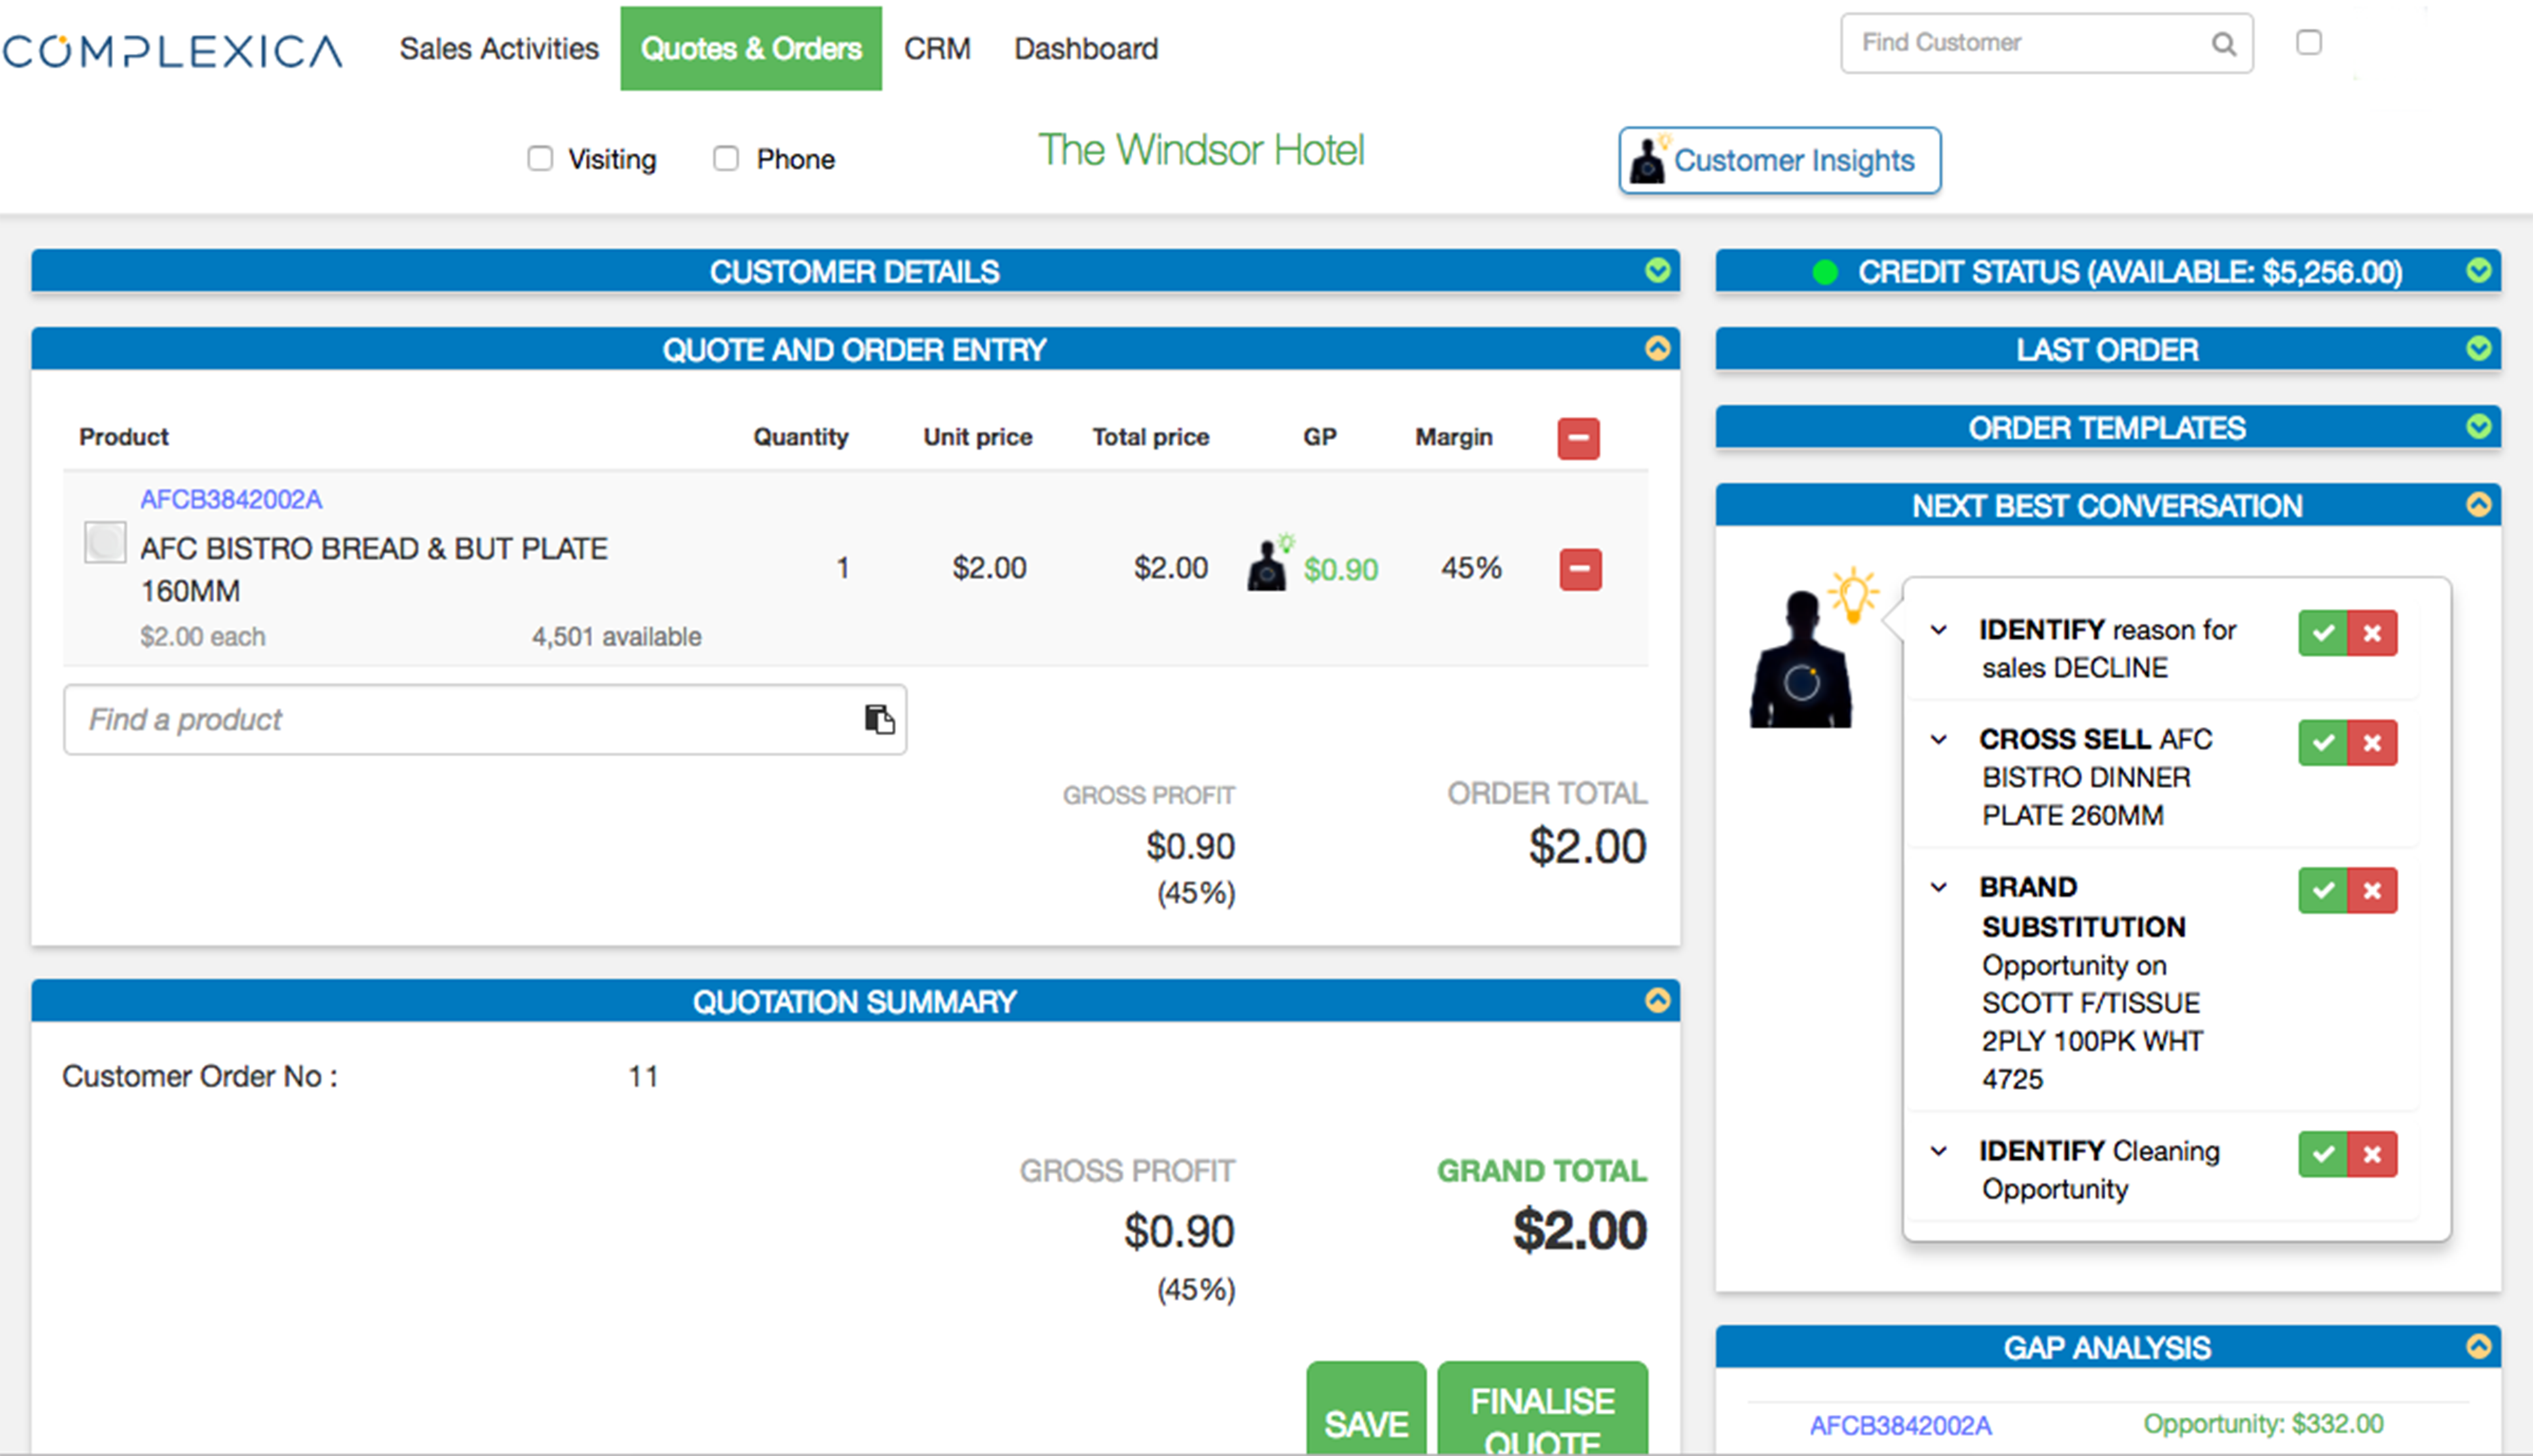Click the search magnifier in Find Customer
2533x1456 pixels.
pos(2223,43)
